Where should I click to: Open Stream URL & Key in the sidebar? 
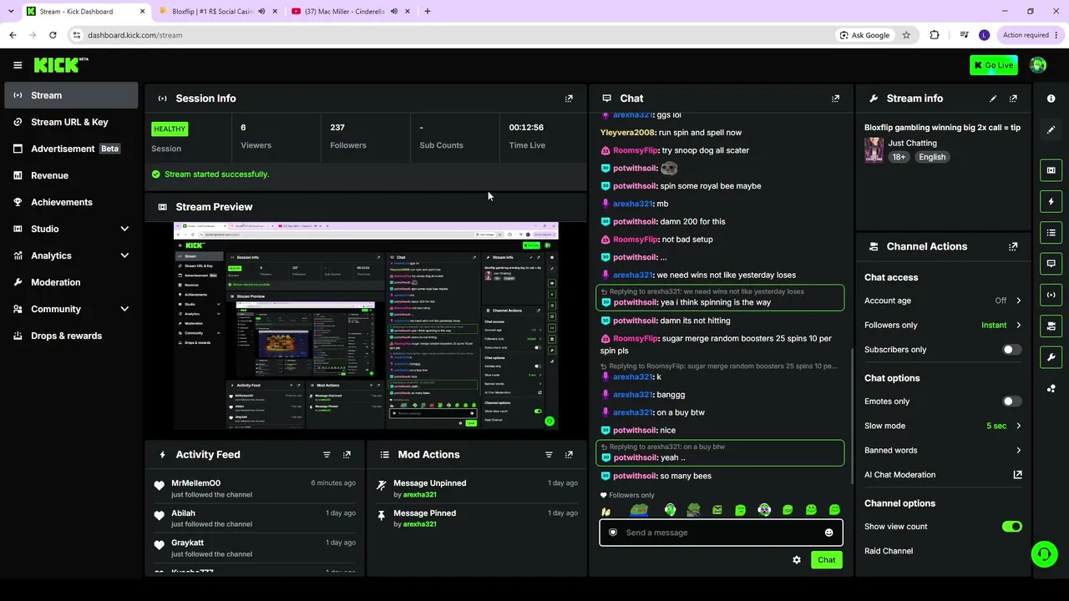[x=71, y=122]
